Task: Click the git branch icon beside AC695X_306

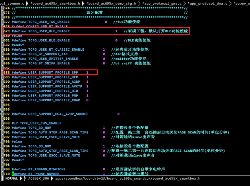Action: point(25,179)
